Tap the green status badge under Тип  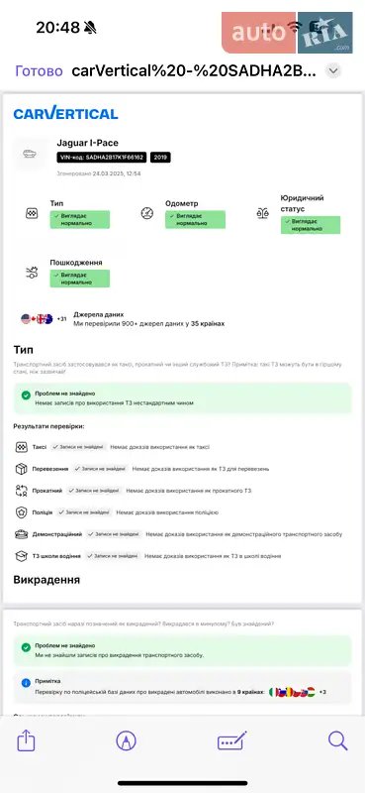(80, 219)
